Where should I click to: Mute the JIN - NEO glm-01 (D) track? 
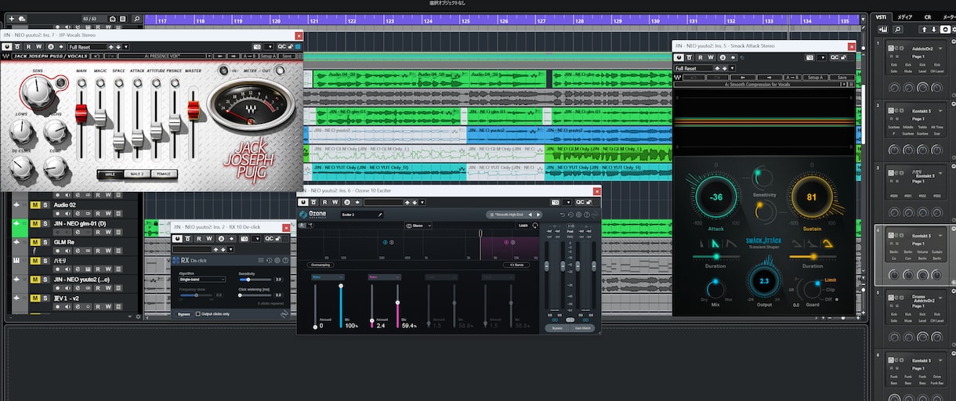[x=34, y=223]
